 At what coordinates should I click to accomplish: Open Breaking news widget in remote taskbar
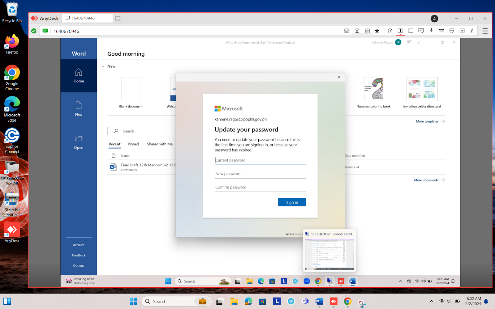tap(80, 281)
